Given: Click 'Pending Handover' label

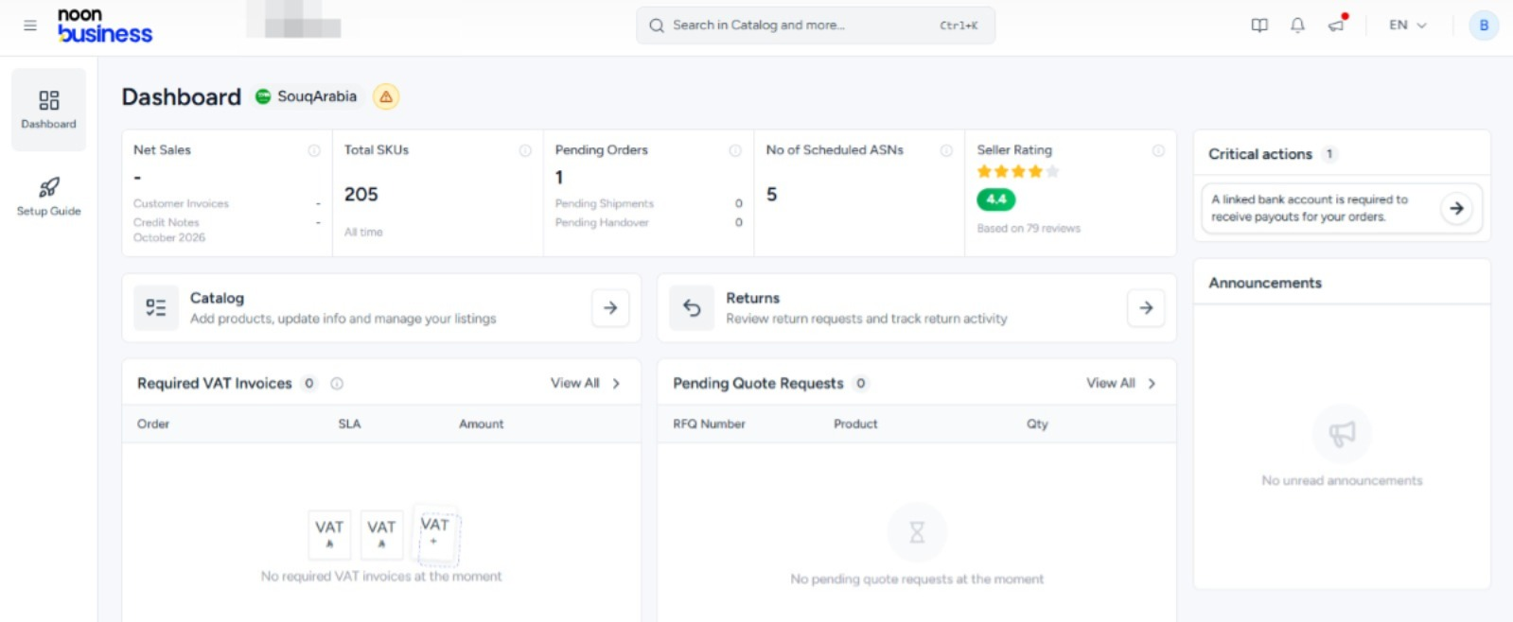Looking at the screenshot, I should [x=602, y=222].
